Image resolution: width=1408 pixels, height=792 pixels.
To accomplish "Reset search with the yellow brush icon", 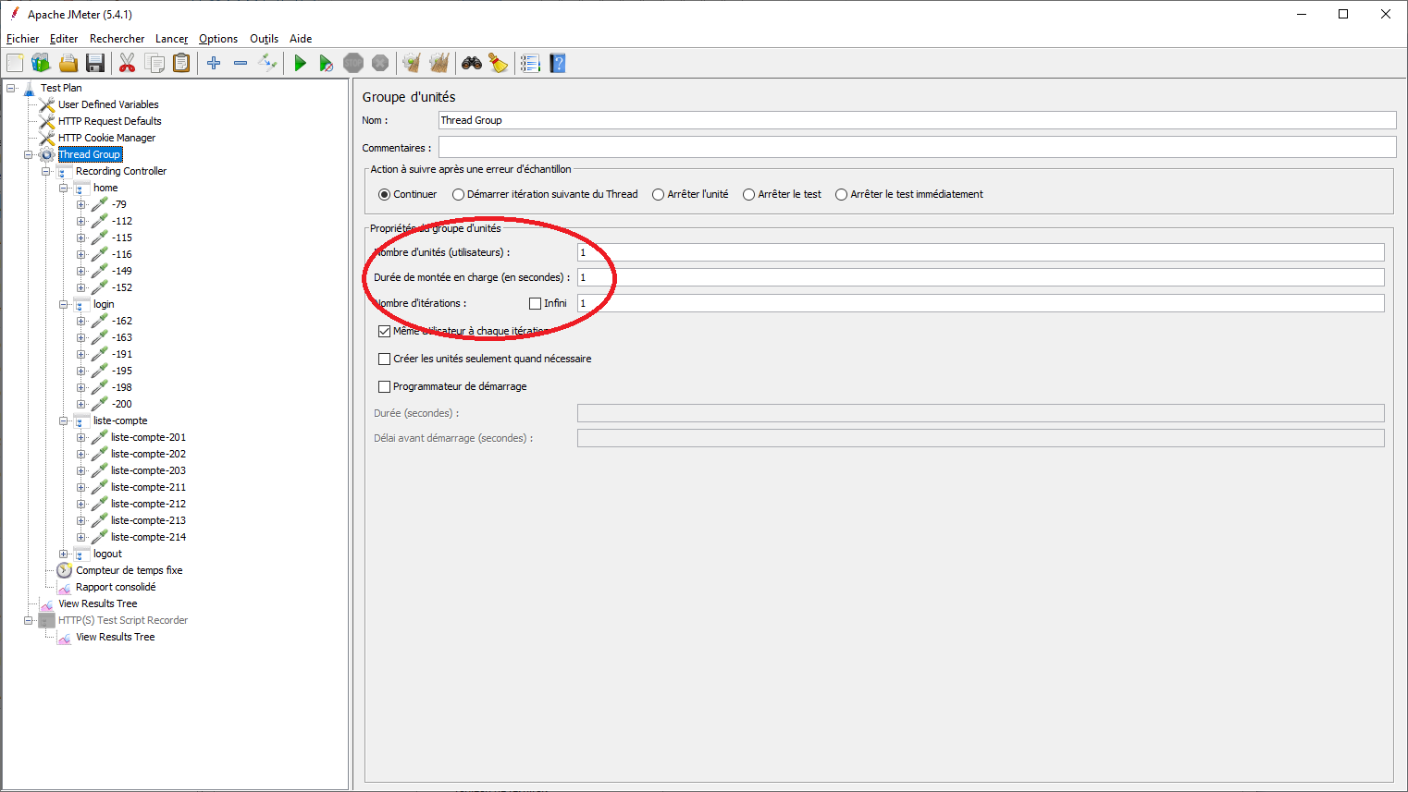I will coord(499,63).
